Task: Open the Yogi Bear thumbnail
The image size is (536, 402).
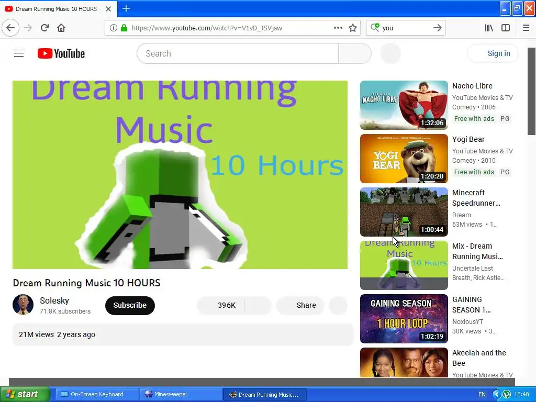Action: [404, 158]
